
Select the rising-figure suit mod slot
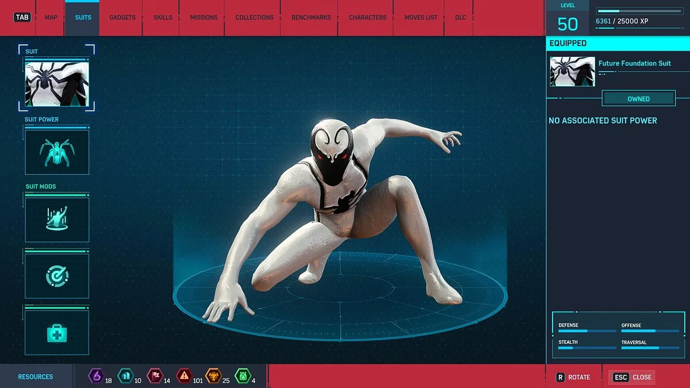tap(57, 218)
